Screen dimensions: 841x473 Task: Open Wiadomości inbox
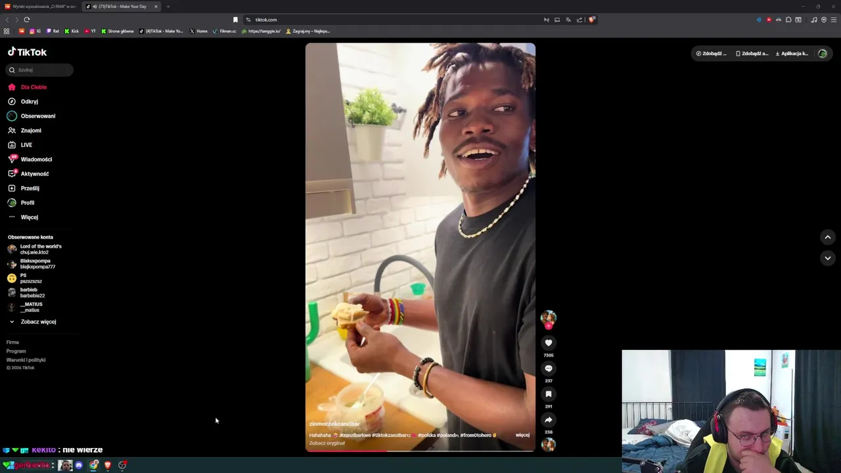(30, 159)
